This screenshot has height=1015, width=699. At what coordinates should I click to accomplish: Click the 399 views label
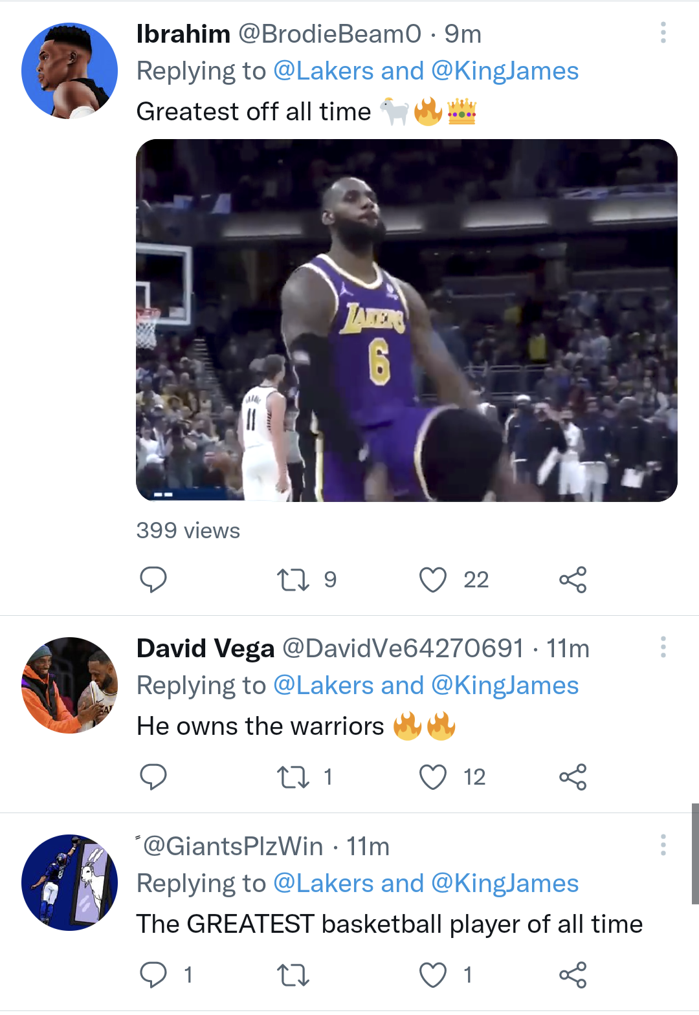pyautogui.click(x=186, y=530)
